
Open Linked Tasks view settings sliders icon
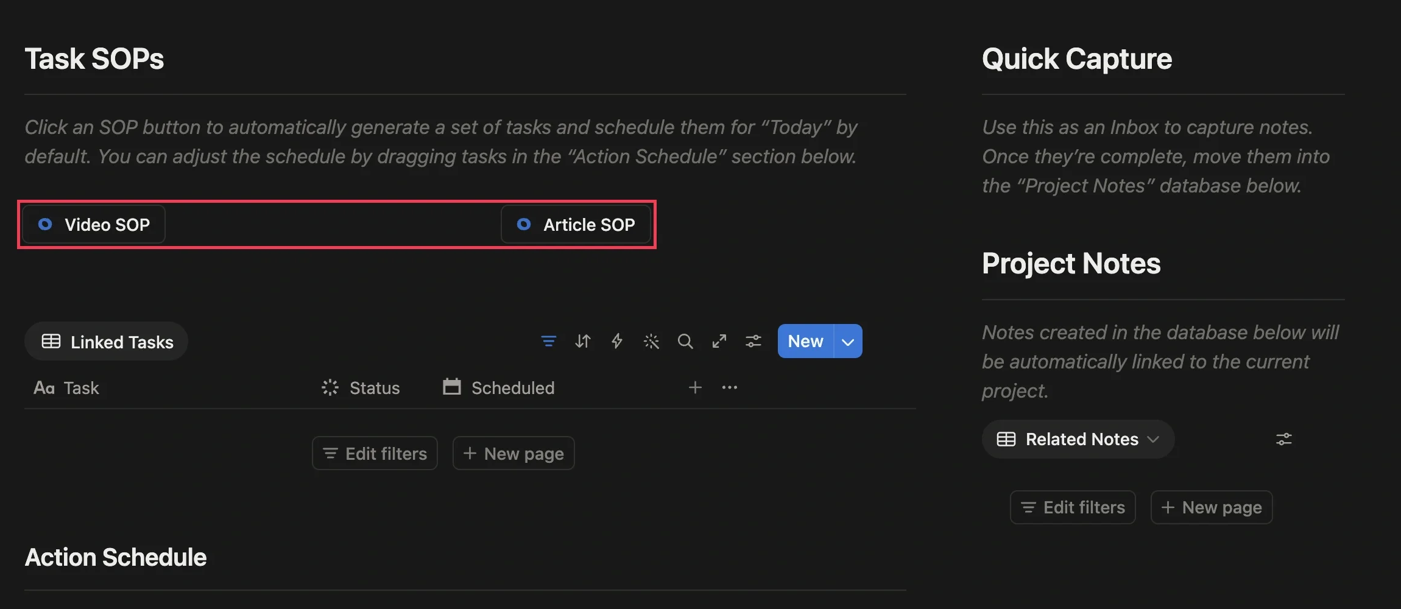[753, 341]
